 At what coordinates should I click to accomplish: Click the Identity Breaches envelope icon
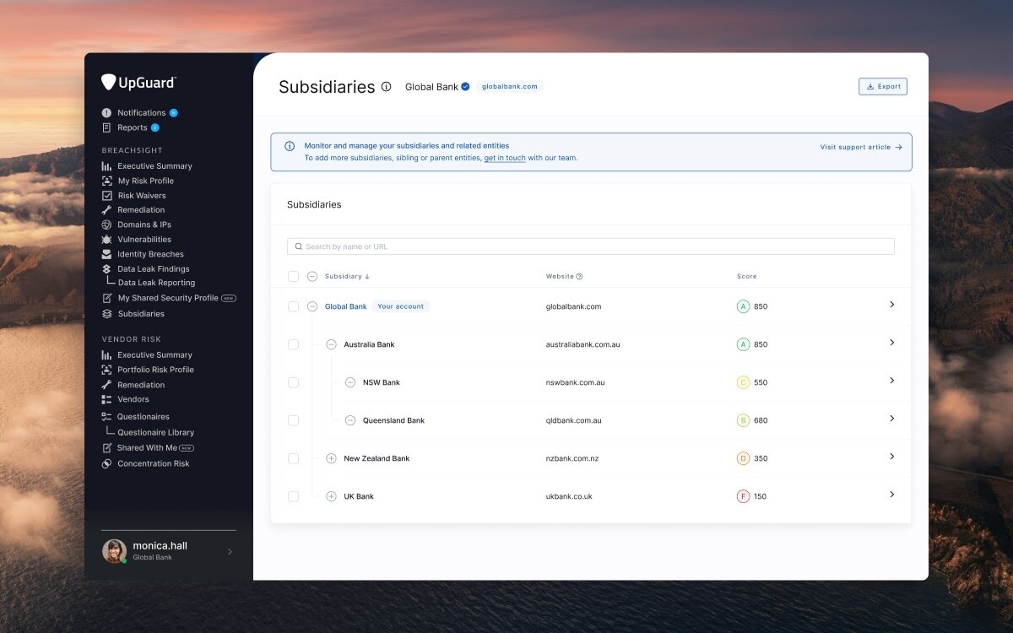click(x=106, y=254)
